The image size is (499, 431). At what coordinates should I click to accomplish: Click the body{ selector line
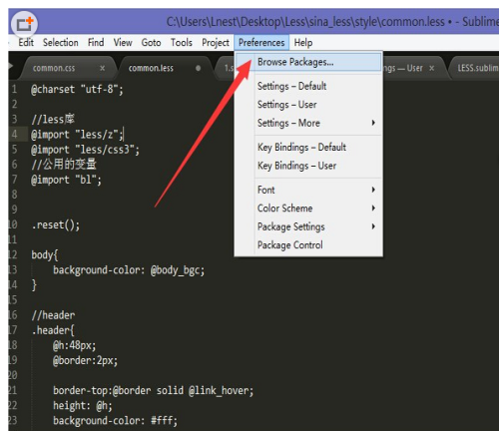45,255
